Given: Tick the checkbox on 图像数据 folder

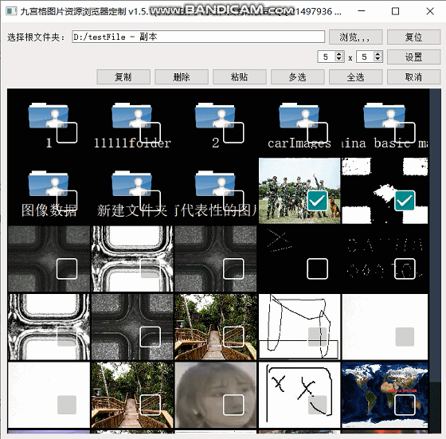Looking at the screenshot, I should pos(67,201).
